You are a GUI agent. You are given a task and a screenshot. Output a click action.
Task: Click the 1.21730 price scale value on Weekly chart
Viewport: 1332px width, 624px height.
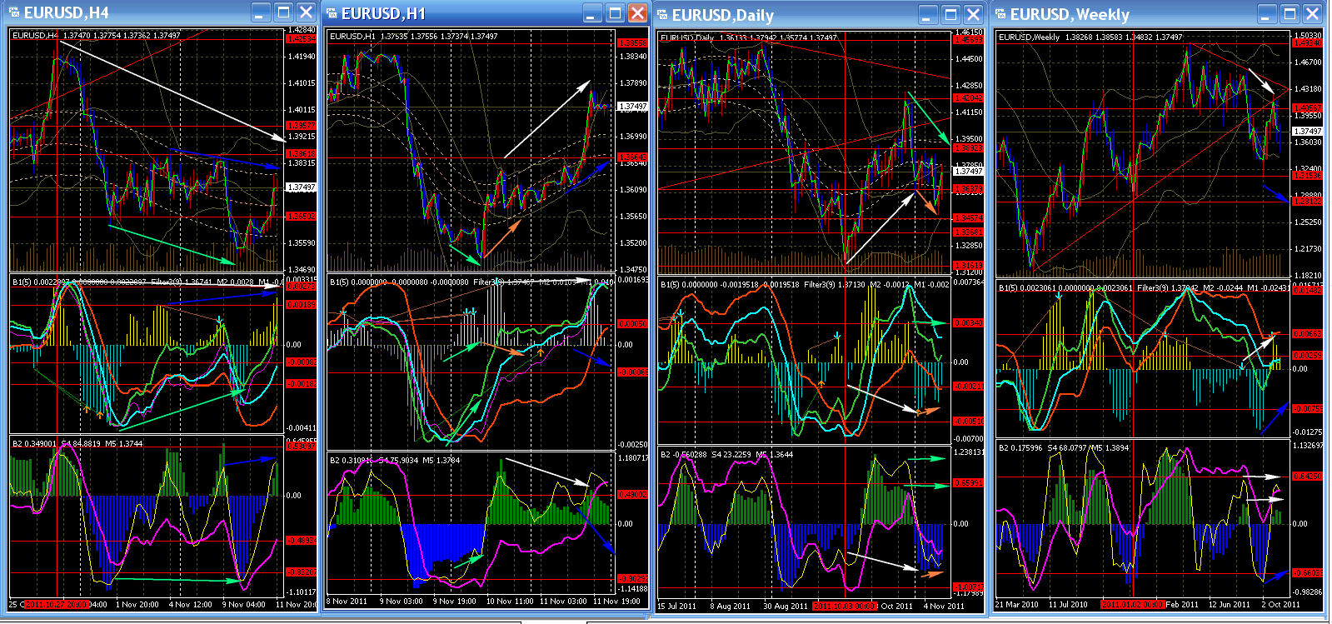click(x=1308, y=249)
